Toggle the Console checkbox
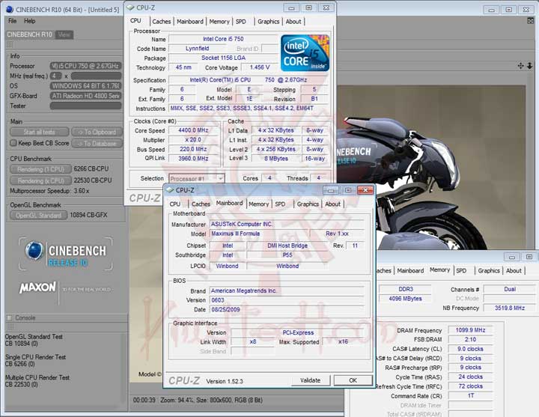This screenshot has height=417, width=539. click(10, 317)
